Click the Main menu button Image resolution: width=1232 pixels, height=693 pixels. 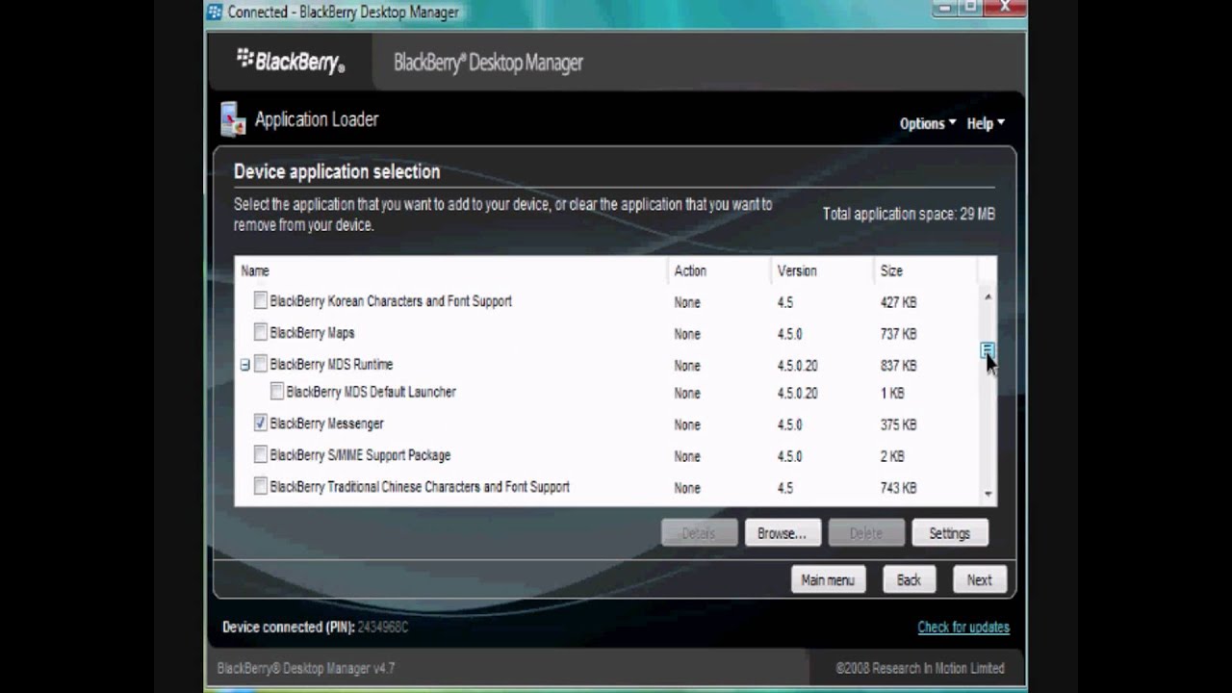(x=828, y=579)
